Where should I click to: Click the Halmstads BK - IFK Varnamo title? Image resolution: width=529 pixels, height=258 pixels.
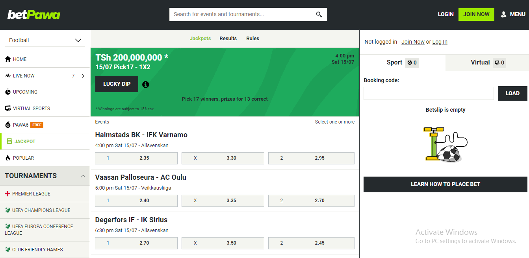(x=141, y=135)
